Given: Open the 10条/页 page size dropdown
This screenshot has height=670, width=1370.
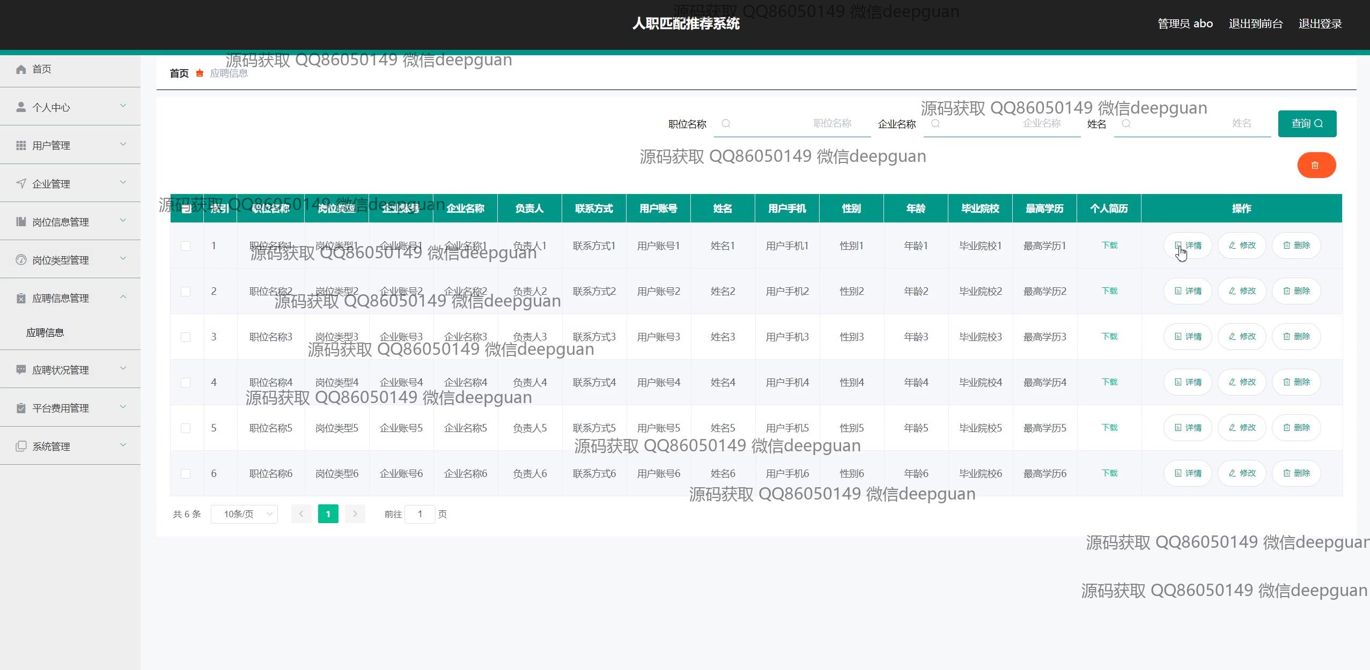Looking at the screenshot, I should click(x=244, y=514).
